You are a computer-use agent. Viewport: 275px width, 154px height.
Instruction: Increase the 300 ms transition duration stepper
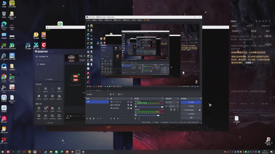(x=178, y=105)
